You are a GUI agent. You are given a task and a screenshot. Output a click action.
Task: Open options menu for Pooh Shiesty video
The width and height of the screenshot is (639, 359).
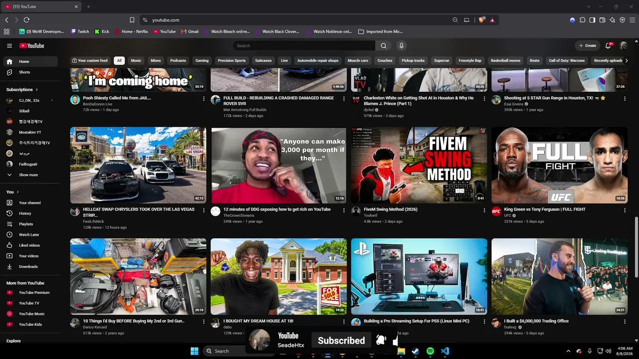[204, 99]
